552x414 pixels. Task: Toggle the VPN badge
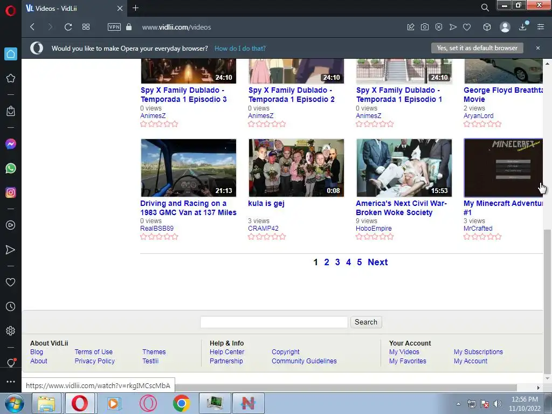[114, 27]
